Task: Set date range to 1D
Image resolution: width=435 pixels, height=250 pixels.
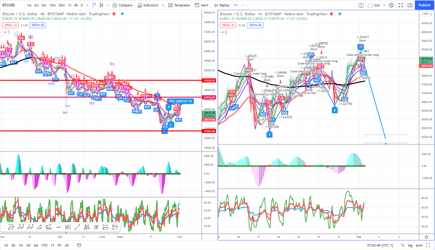Action: point(6,245)
